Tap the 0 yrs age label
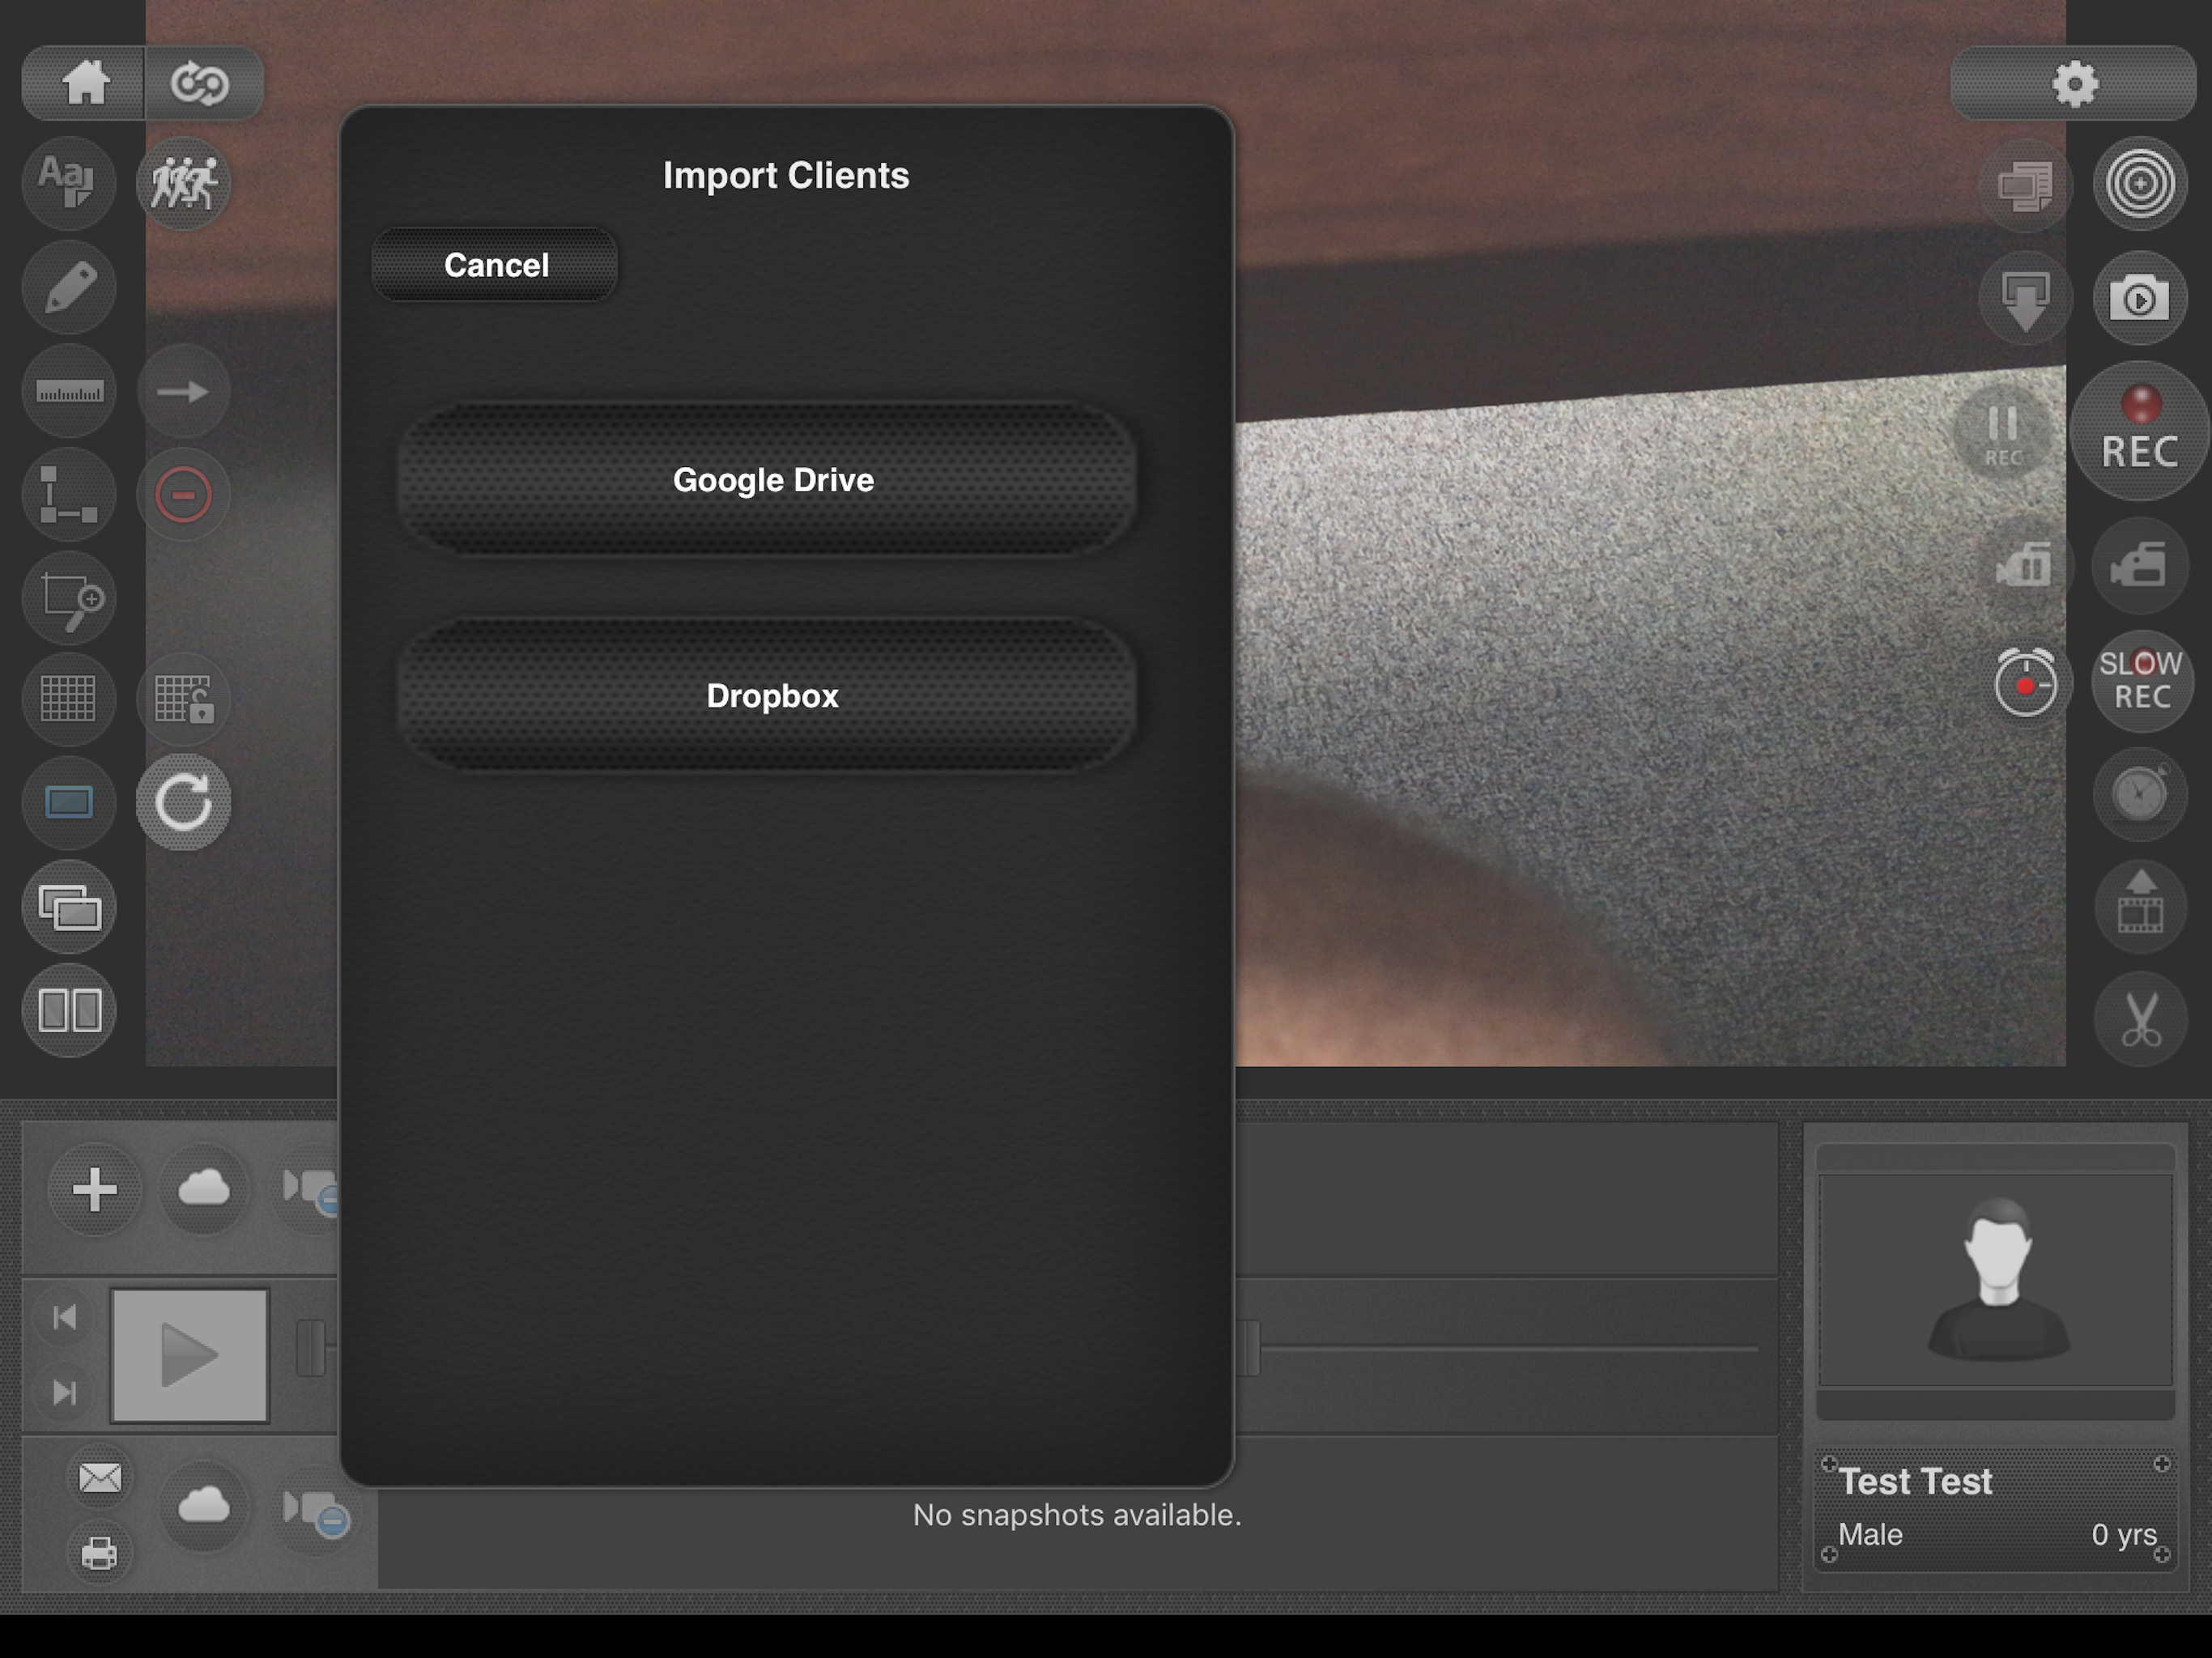2212x1658 pixels. [2124, 1534]
